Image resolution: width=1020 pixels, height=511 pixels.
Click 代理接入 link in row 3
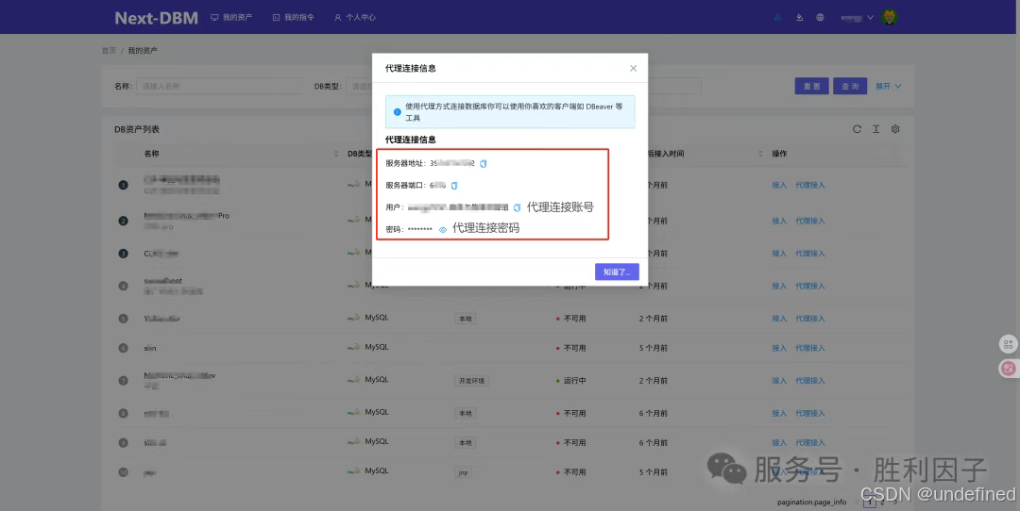[x=810, y=254]
